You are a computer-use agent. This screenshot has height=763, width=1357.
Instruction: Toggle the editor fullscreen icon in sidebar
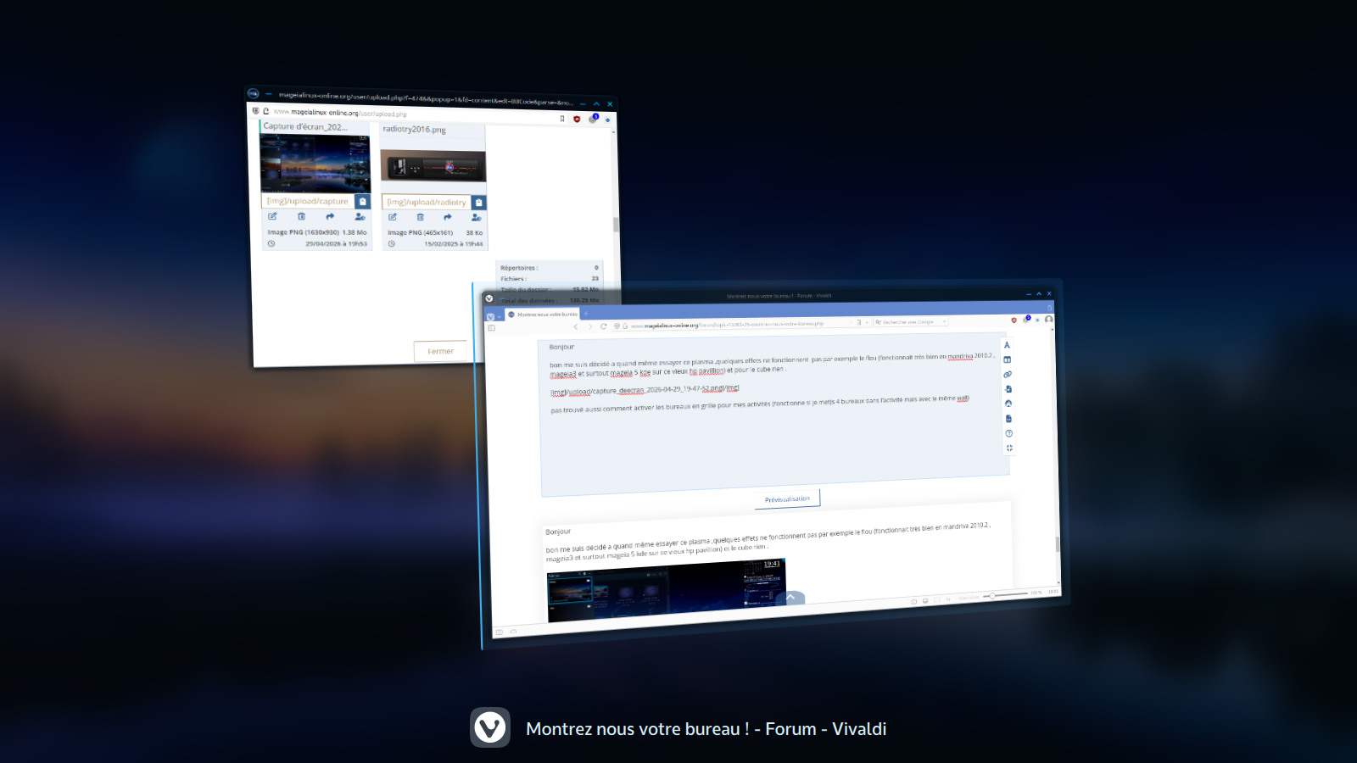click(1009, 448)
